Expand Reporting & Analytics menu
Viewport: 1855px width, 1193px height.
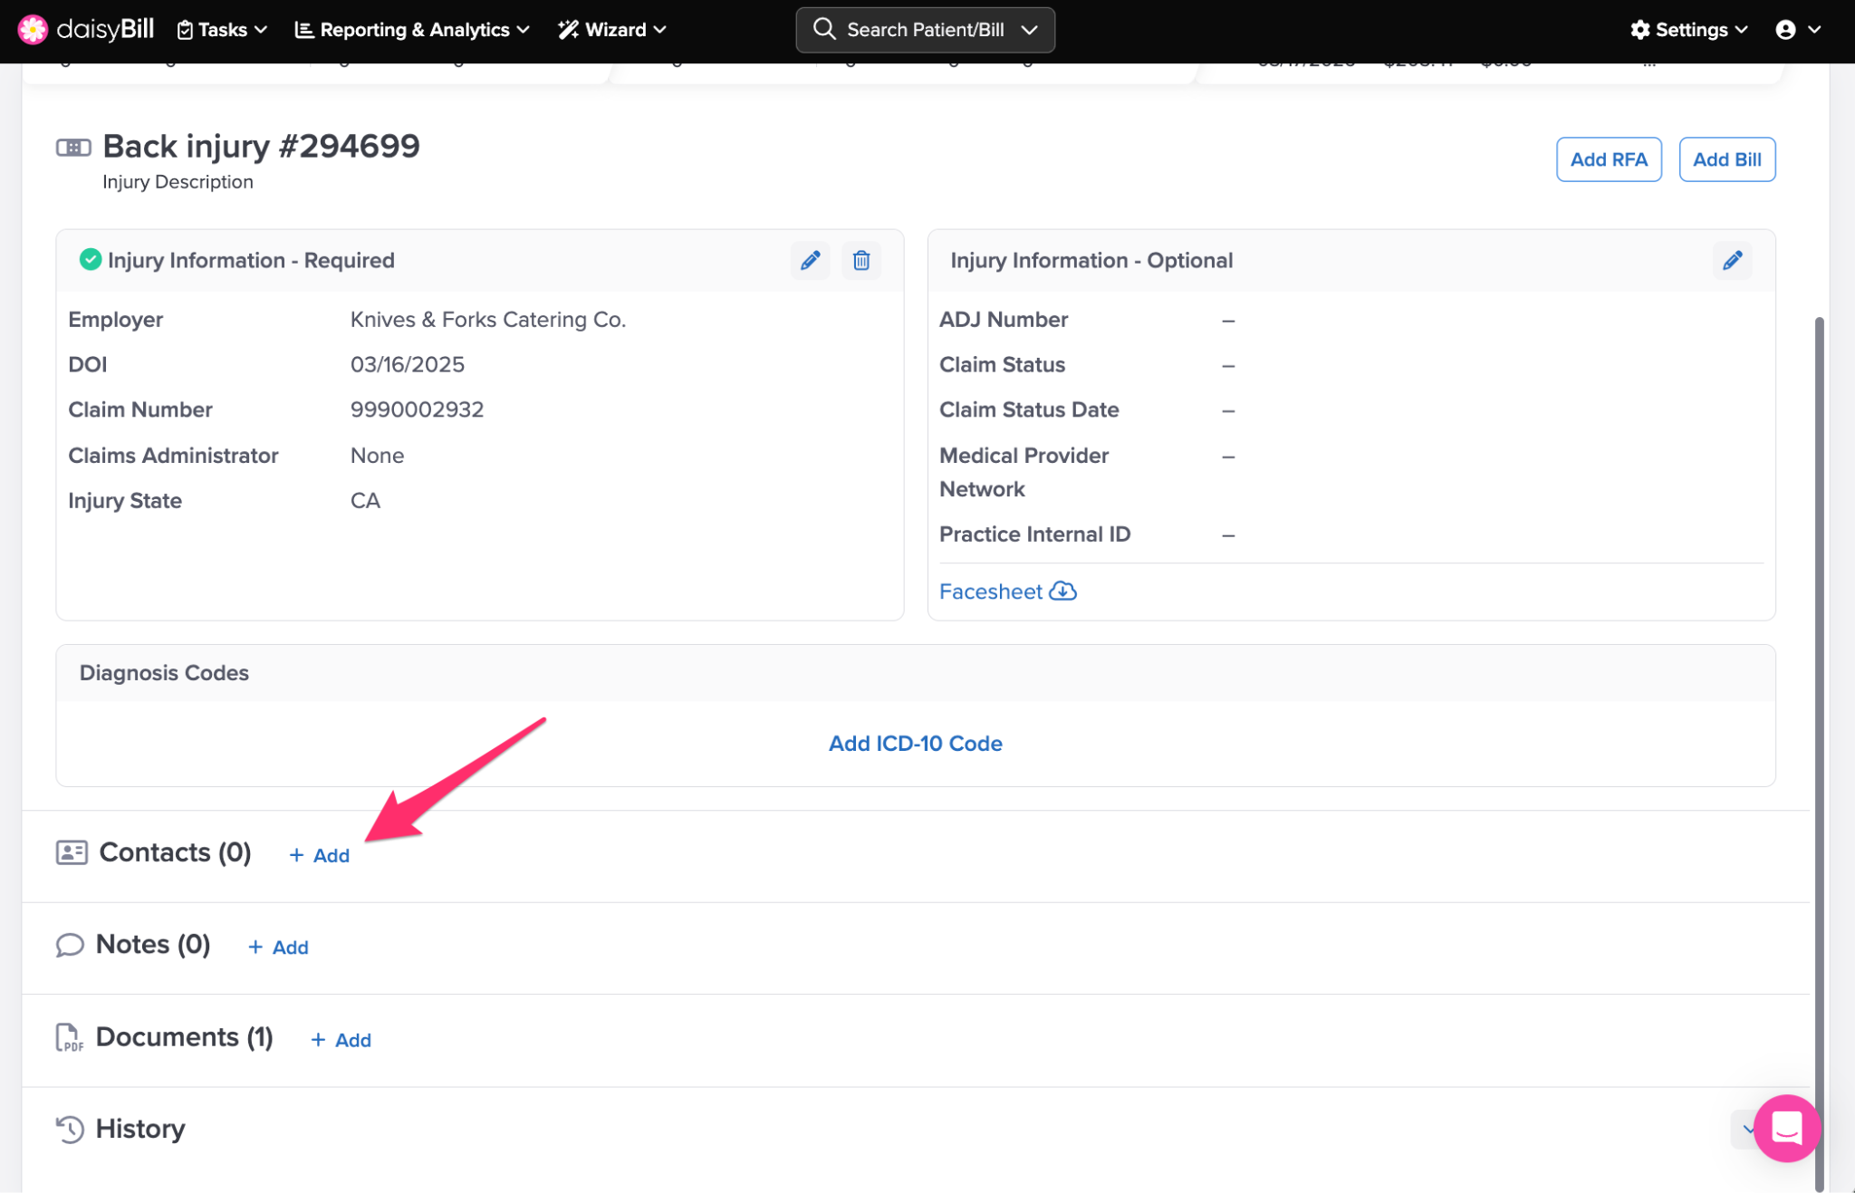coord(412,30)
